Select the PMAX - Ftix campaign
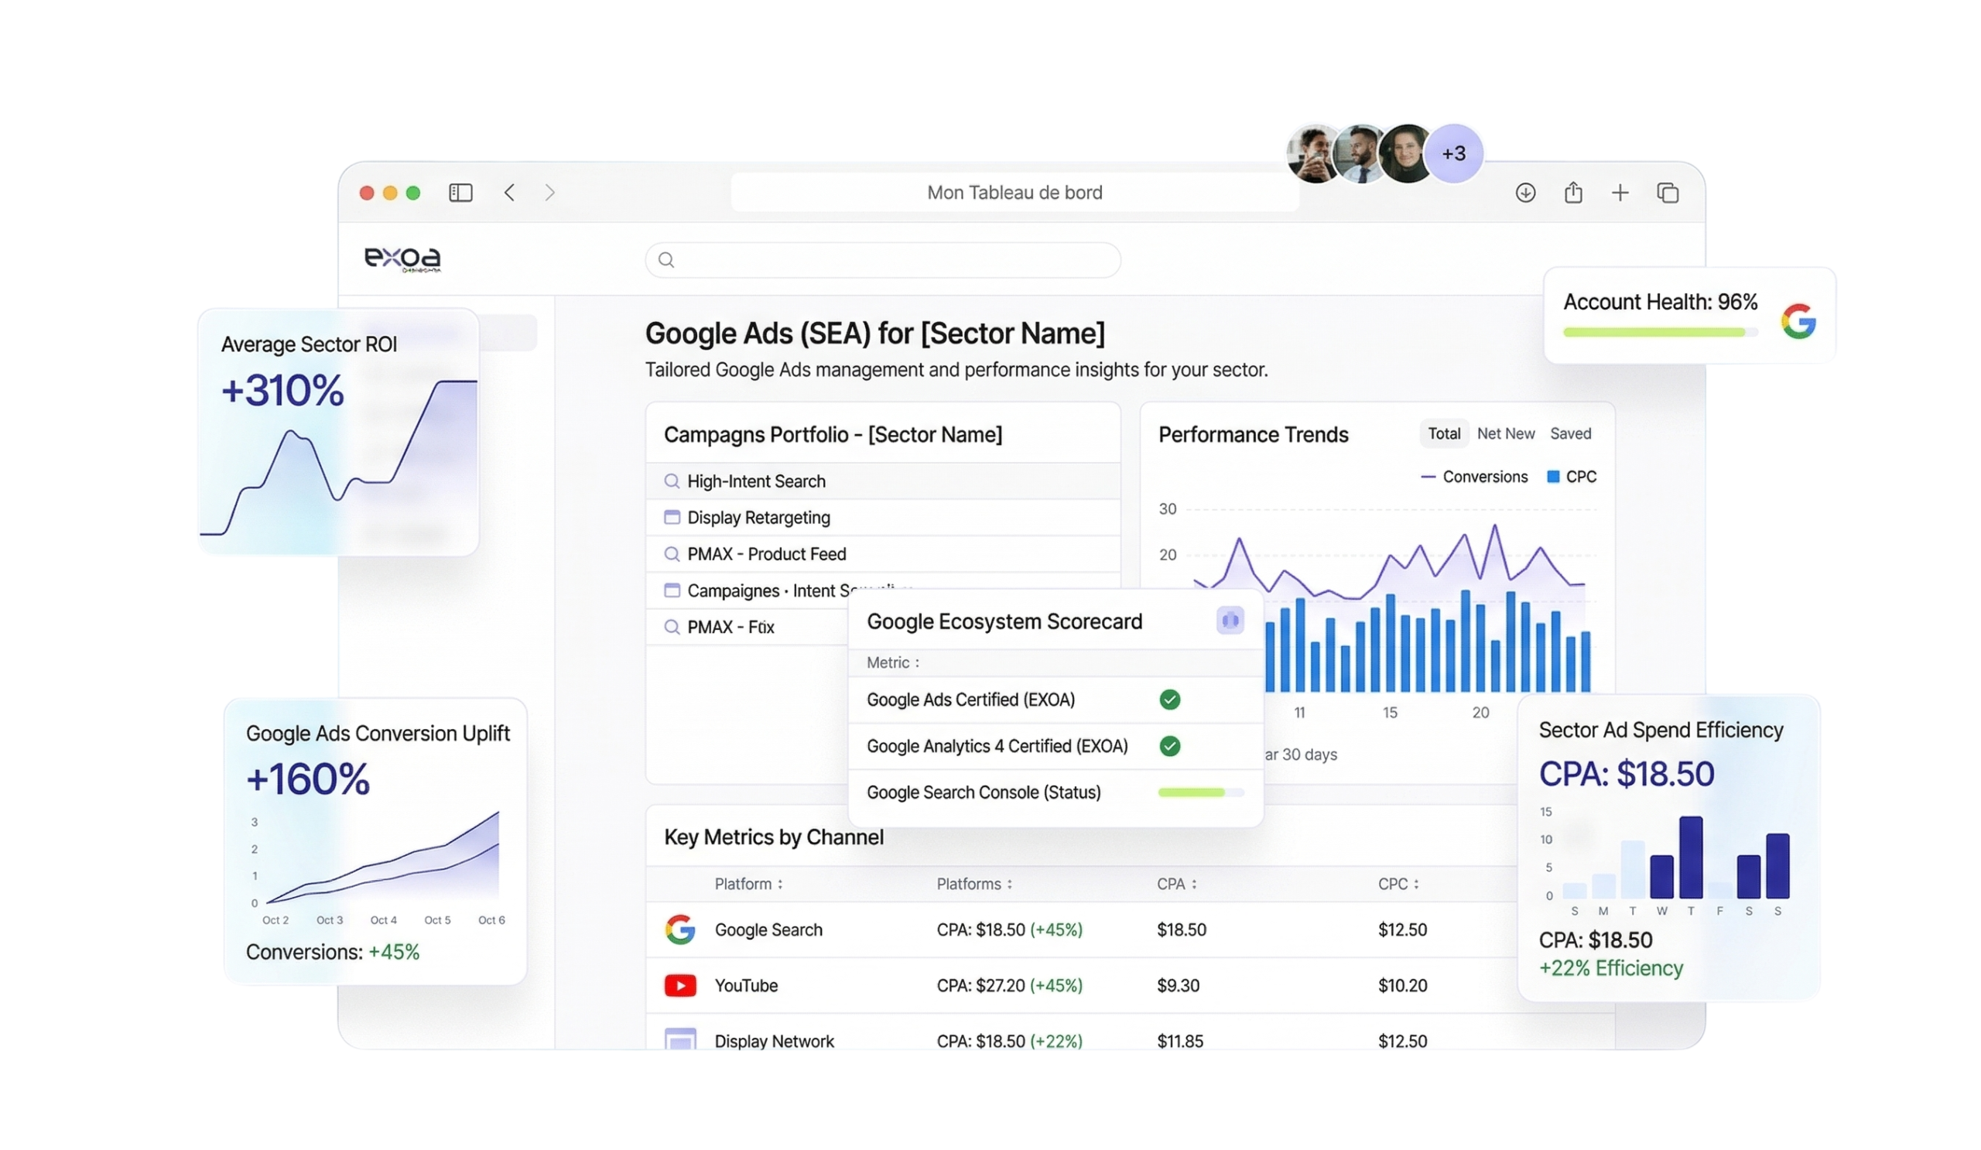 [747, 627]
